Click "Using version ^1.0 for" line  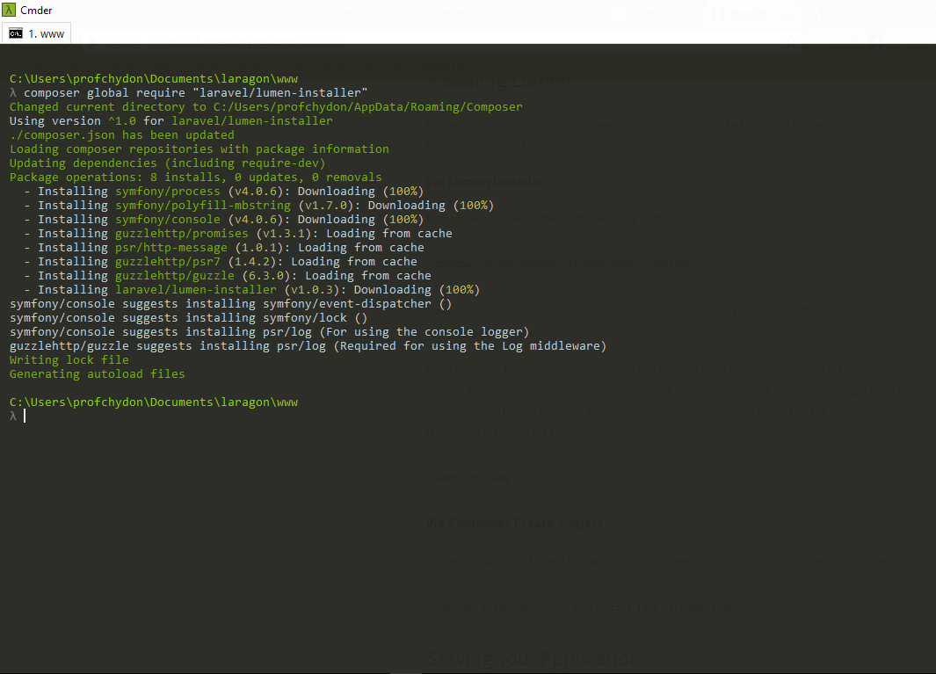pyautogui.click(x=171, y=120)
